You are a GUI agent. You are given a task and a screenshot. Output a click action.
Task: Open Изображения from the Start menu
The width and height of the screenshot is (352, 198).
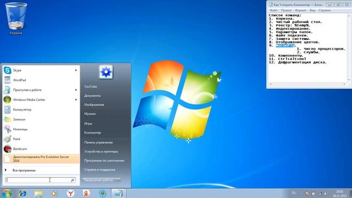(x=94, y=105)
